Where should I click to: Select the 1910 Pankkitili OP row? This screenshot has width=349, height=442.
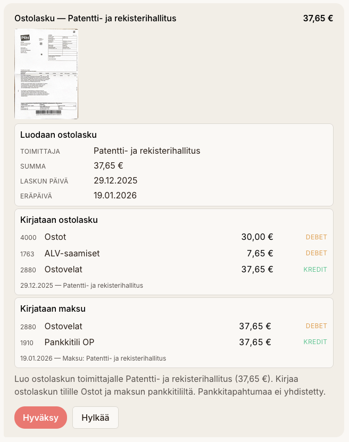(173, 342)
